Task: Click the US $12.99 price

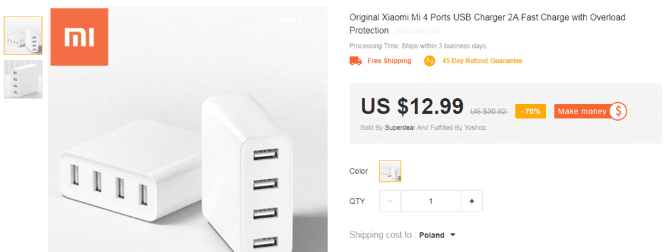Action: pos(412,106)
